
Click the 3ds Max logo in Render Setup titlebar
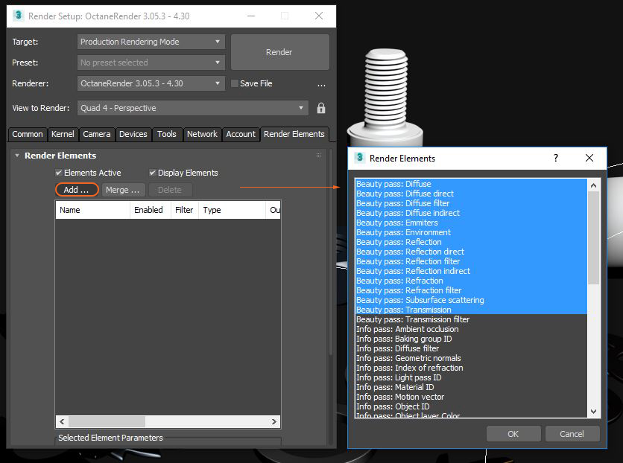coord(18,16)
